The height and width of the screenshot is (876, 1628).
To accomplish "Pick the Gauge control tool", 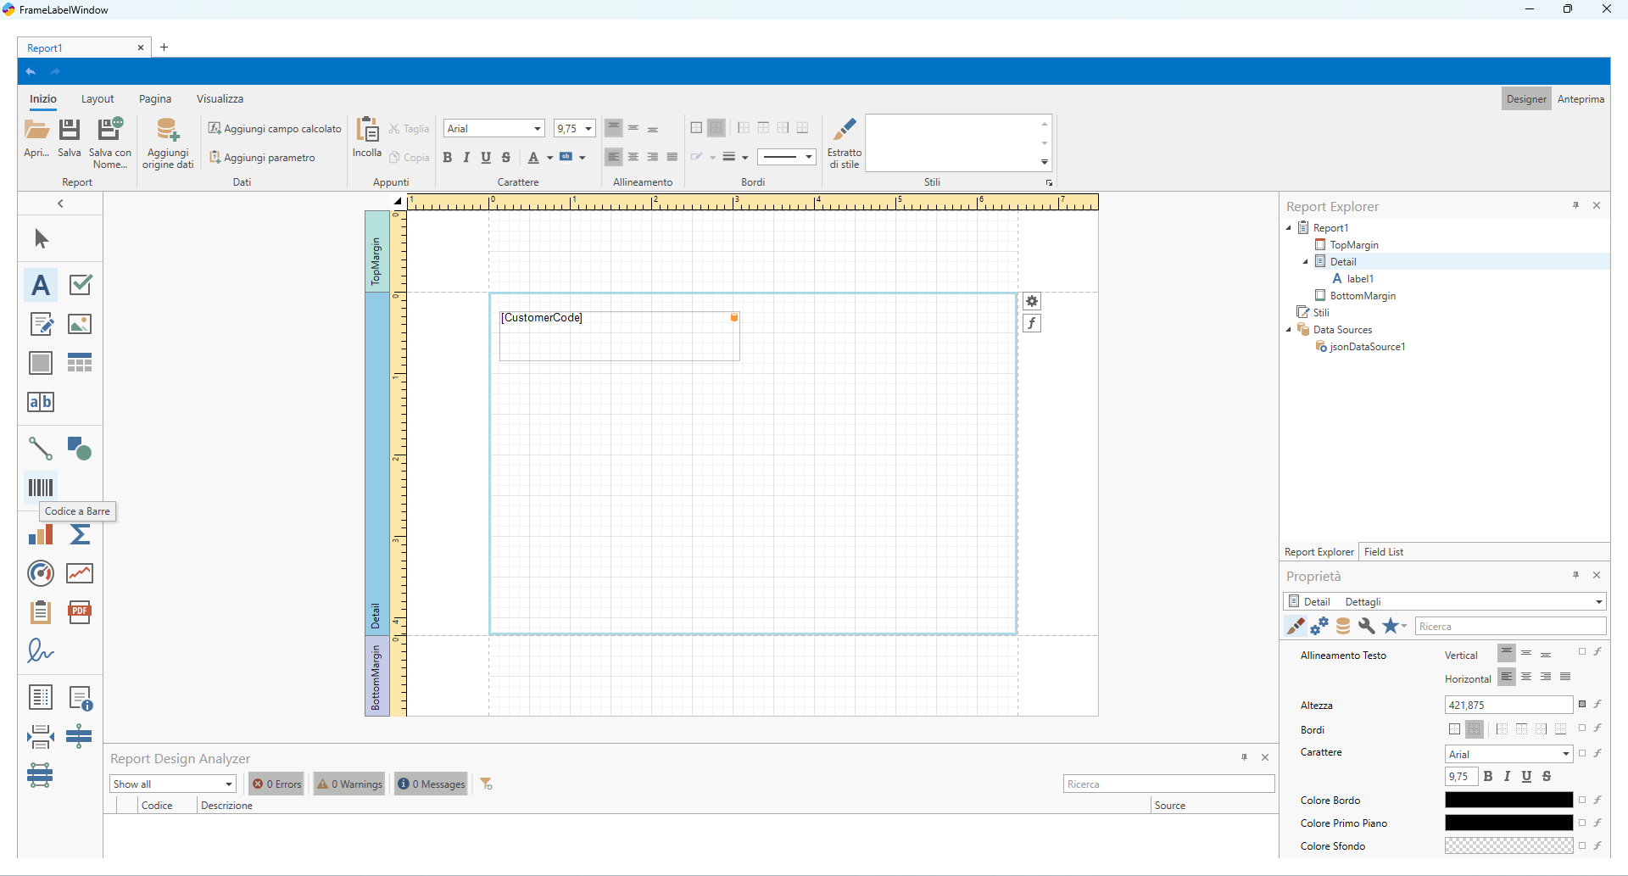I will pyautogui.click(x=40, y=573).
